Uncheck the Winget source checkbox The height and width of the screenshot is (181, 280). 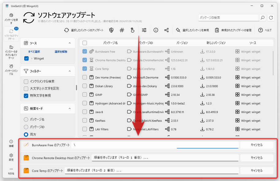(x=26, y=58)
